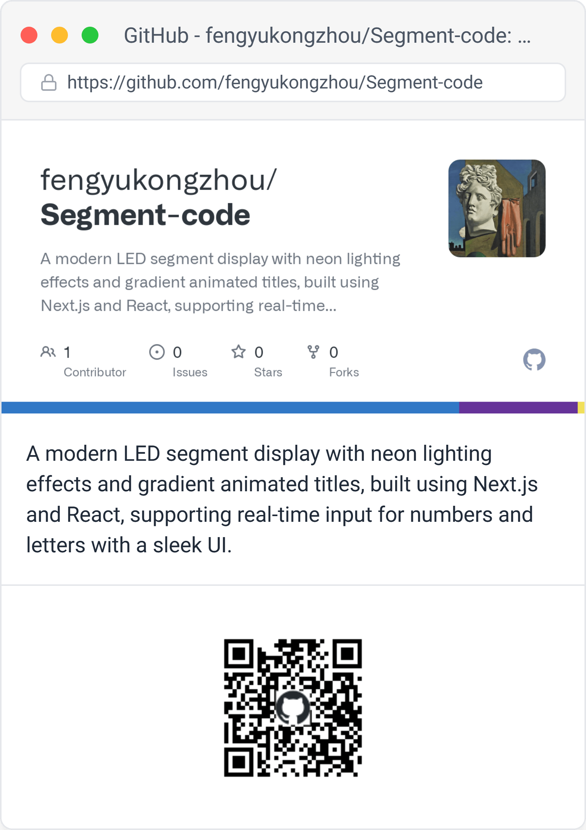Open the fengyukongzhou owner name link
The height and width of the screenshot is (830, 586).
click(x=158, y=180)
